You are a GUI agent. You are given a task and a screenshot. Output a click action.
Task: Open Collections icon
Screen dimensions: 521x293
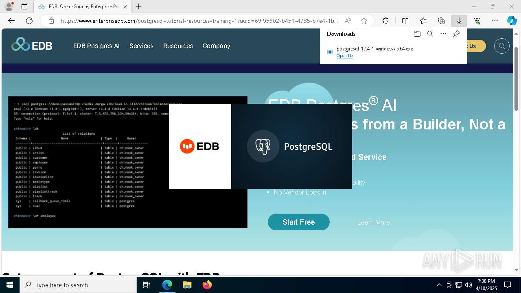point(441,21)
